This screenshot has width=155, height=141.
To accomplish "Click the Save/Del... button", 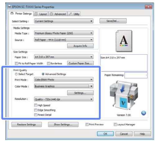I will point(113,21).
